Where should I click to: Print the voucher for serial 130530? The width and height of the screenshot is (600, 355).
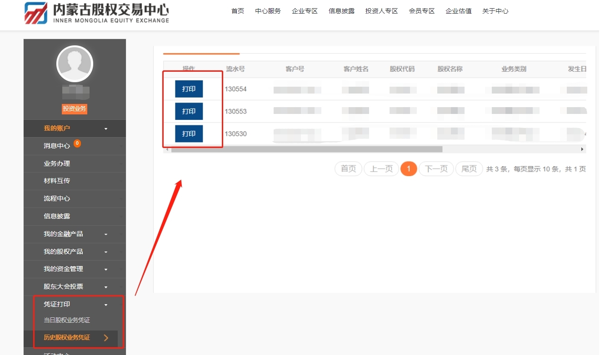(x=189, y=134)
